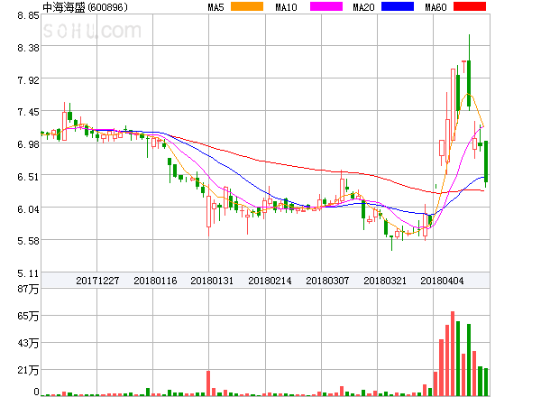Click the 6.51 price axis label
Viewport: 541px width, 397px height.
(29, 177)
